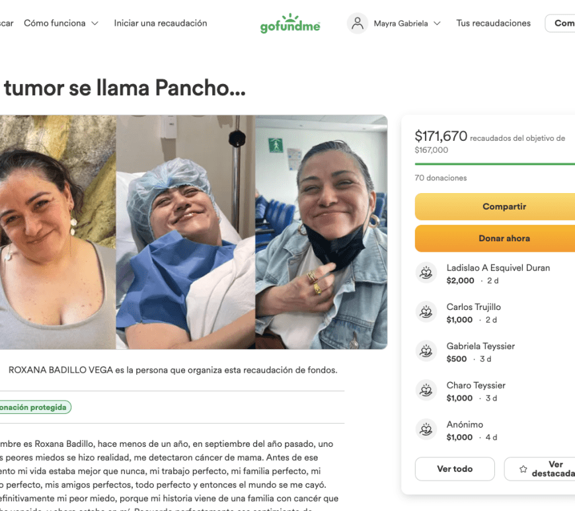
Task: Open the 70 donaciones count link
Action: [440, 178]
